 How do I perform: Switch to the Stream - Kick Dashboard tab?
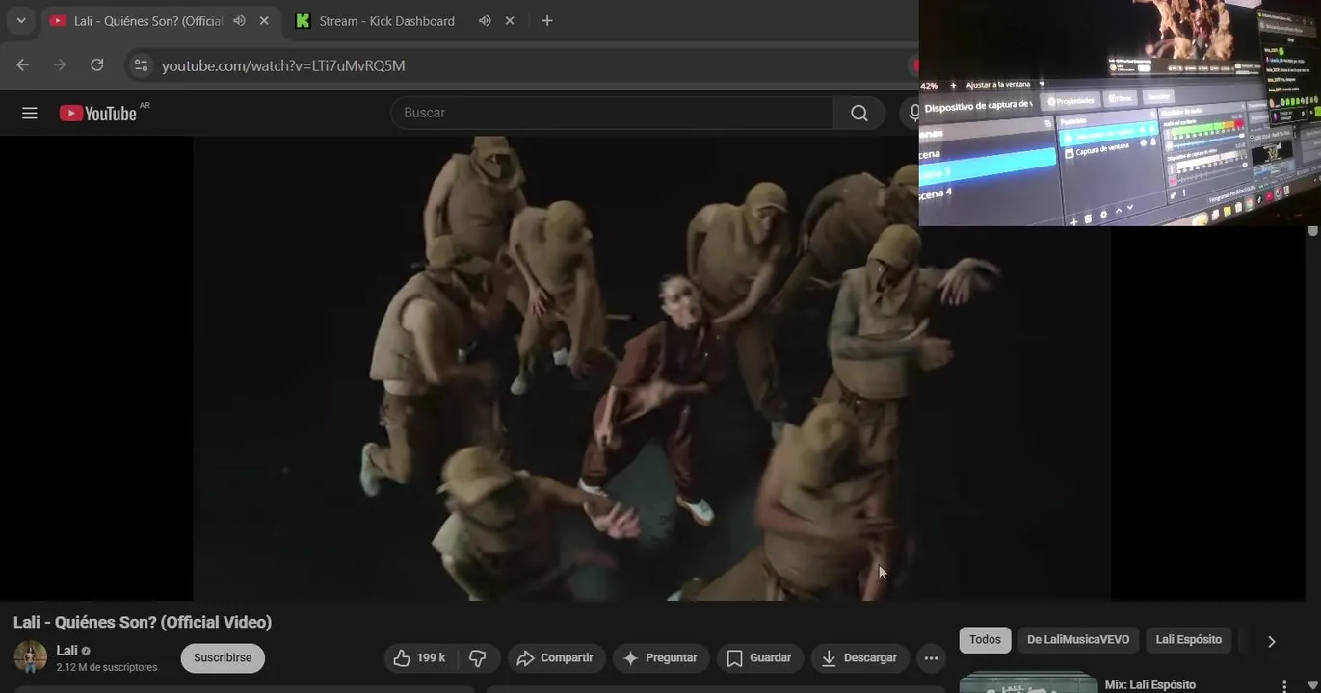(x=386, y=20)
